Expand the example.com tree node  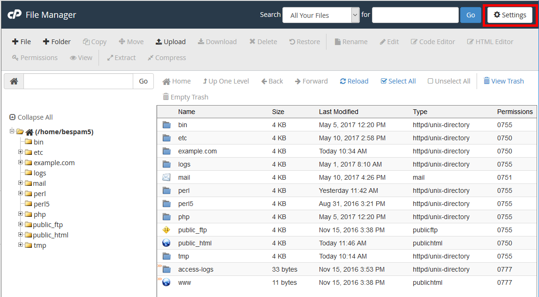20,162
